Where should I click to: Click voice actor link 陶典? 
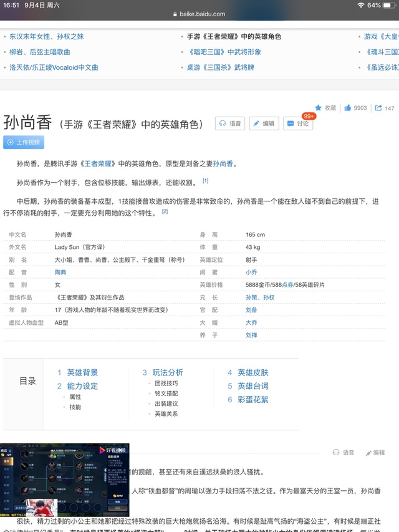[x=60, y=272]
